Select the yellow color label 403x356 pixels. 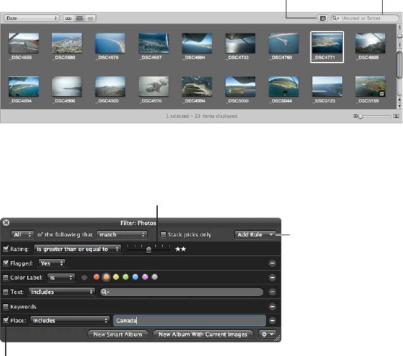(x=116, y=277)
